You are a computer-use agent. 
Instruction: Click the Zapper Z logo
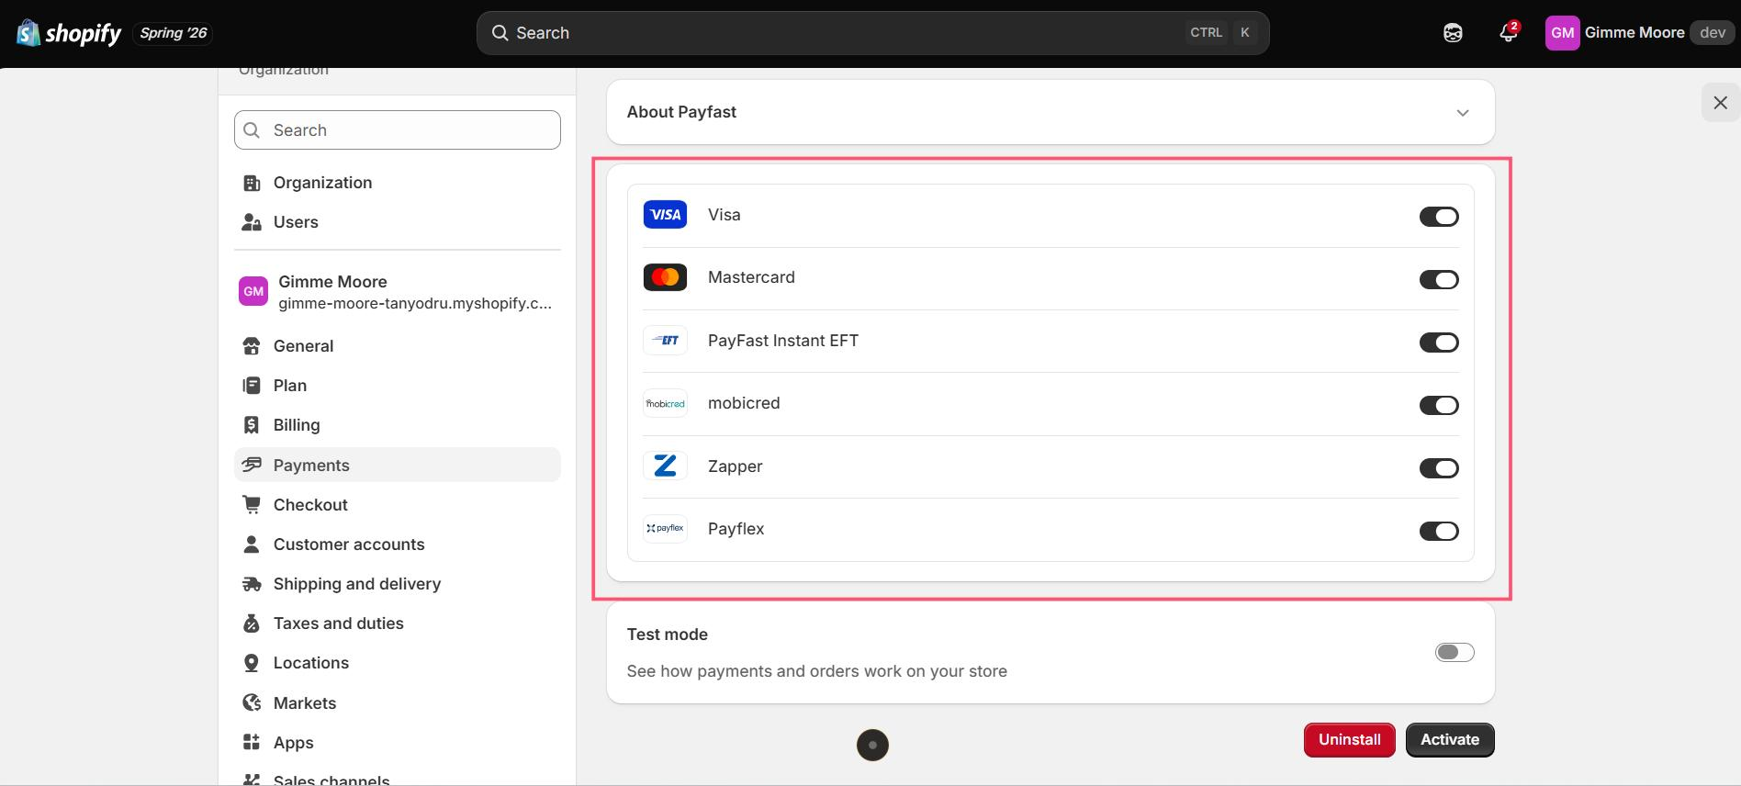(x=665, y=466)
